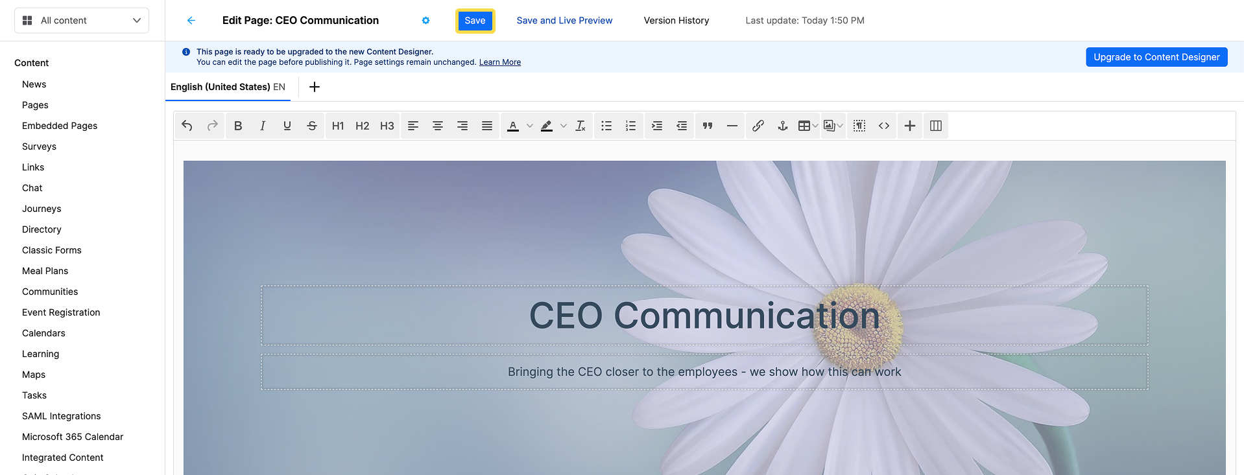Select the English (United States) language tab
This screenshot has height=475, width=1244.
pyautogui.click(x=228, y=87)
